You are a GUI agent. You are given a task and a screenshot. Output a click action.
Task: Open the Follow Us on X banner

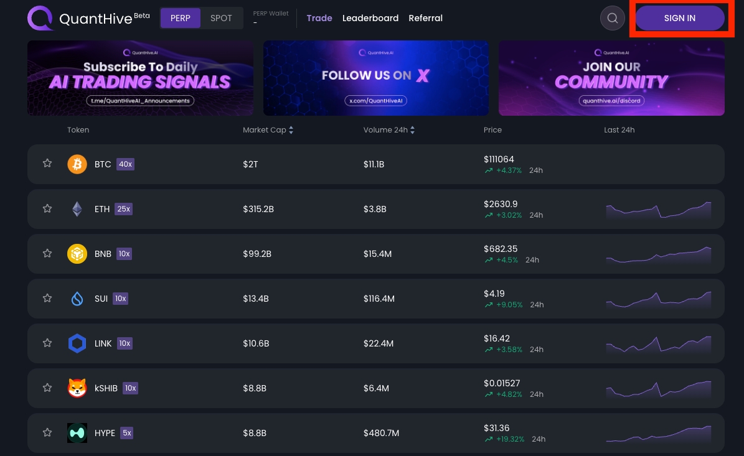376,78
